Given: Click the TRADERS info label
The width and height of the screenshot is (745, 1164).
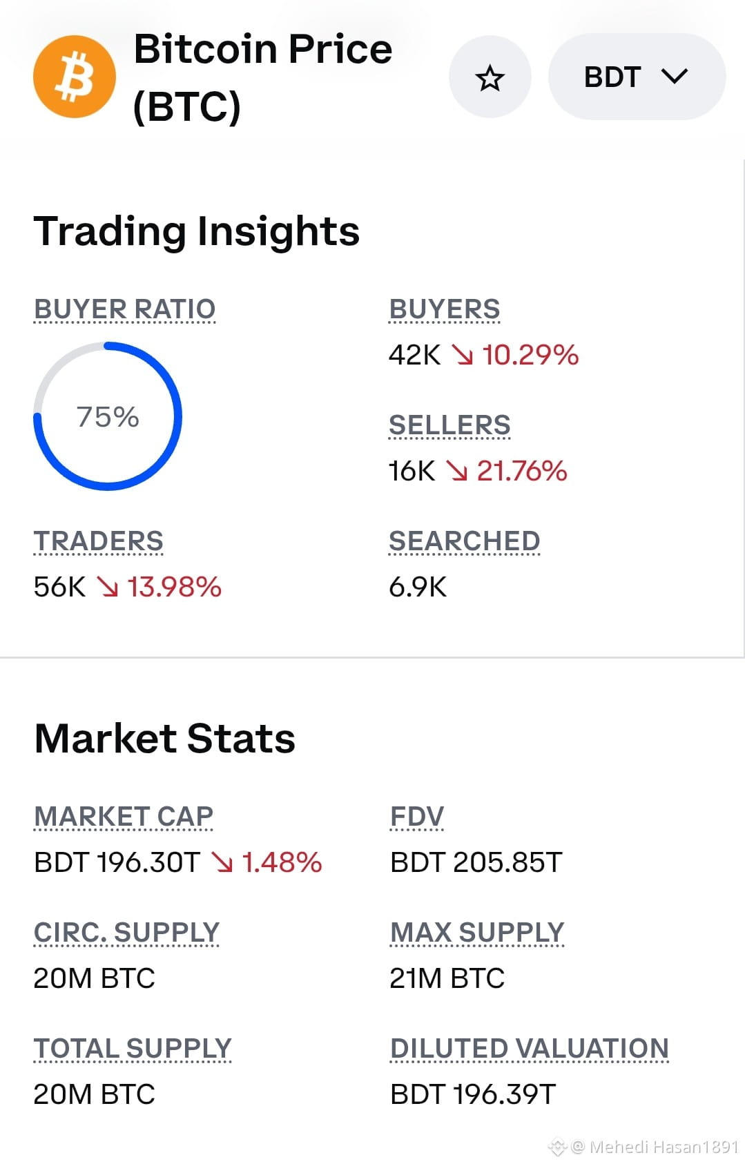Looking at the screenshot, I should tap(99, 541).
